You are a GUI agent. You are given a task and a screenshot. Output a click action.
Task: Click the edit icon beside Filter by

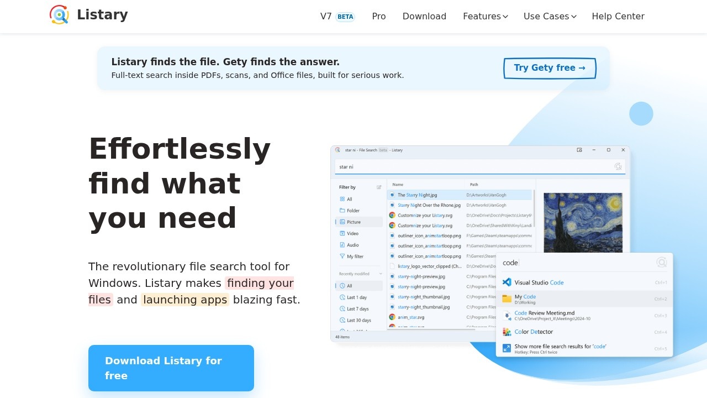pos(379,187)
